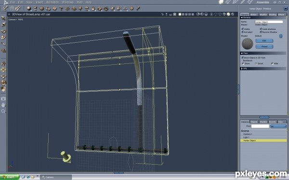Select the bone tool at toolbar end

tap(138, 8)
